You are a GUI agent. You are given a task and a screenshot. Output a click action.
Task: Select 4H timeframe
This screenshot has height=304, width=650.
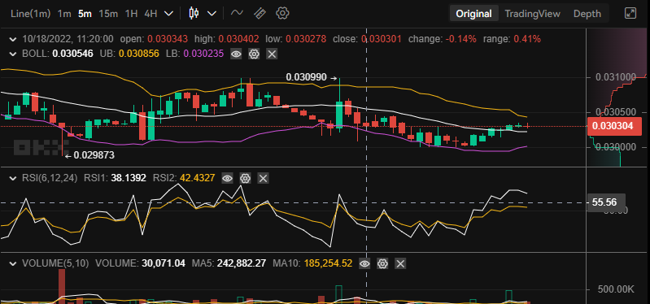point(151,14)
